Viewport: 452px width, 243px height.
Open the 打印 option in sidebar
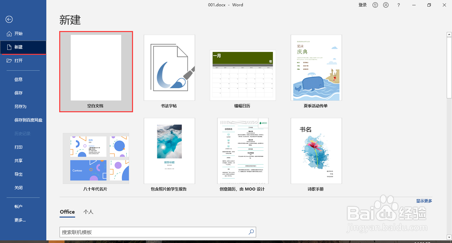pos(19,147)
